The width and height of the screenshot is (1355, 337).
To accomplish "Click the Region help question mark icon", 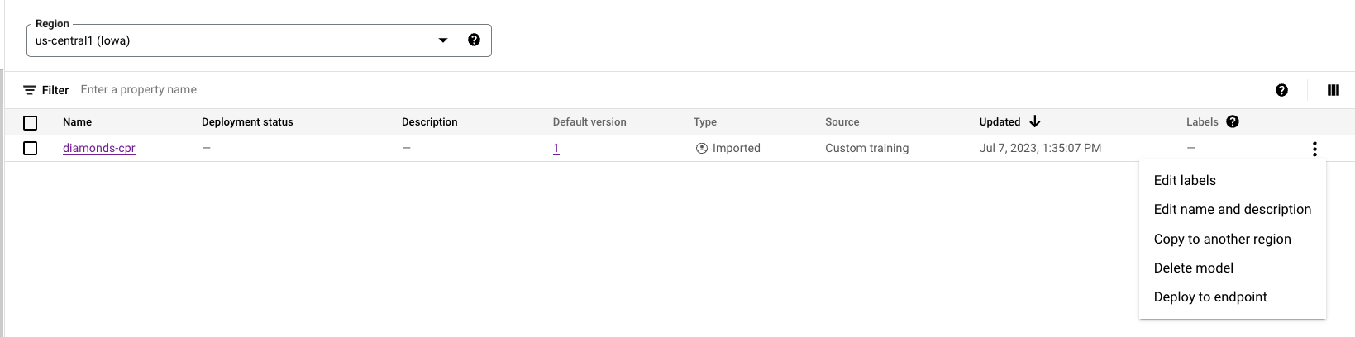I will 474,40.
